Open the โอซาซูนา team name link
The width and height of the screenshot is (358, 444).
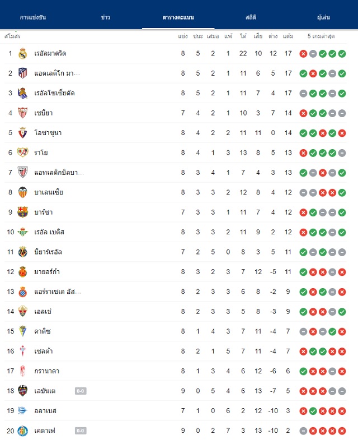click(x=48, y=133)
